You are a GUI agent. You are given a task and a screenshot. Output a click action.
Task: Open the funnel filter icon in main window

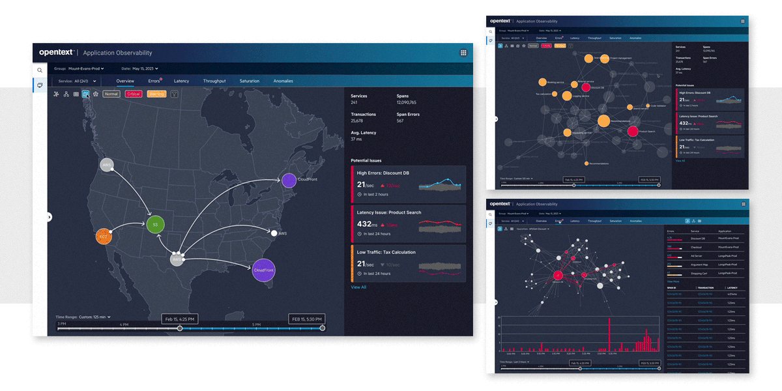pyautogui.click(x=174, y=94)
